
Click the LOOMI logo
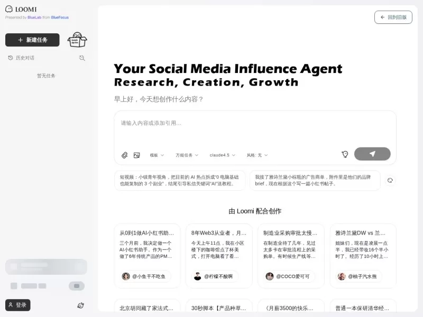click(21, 9)
